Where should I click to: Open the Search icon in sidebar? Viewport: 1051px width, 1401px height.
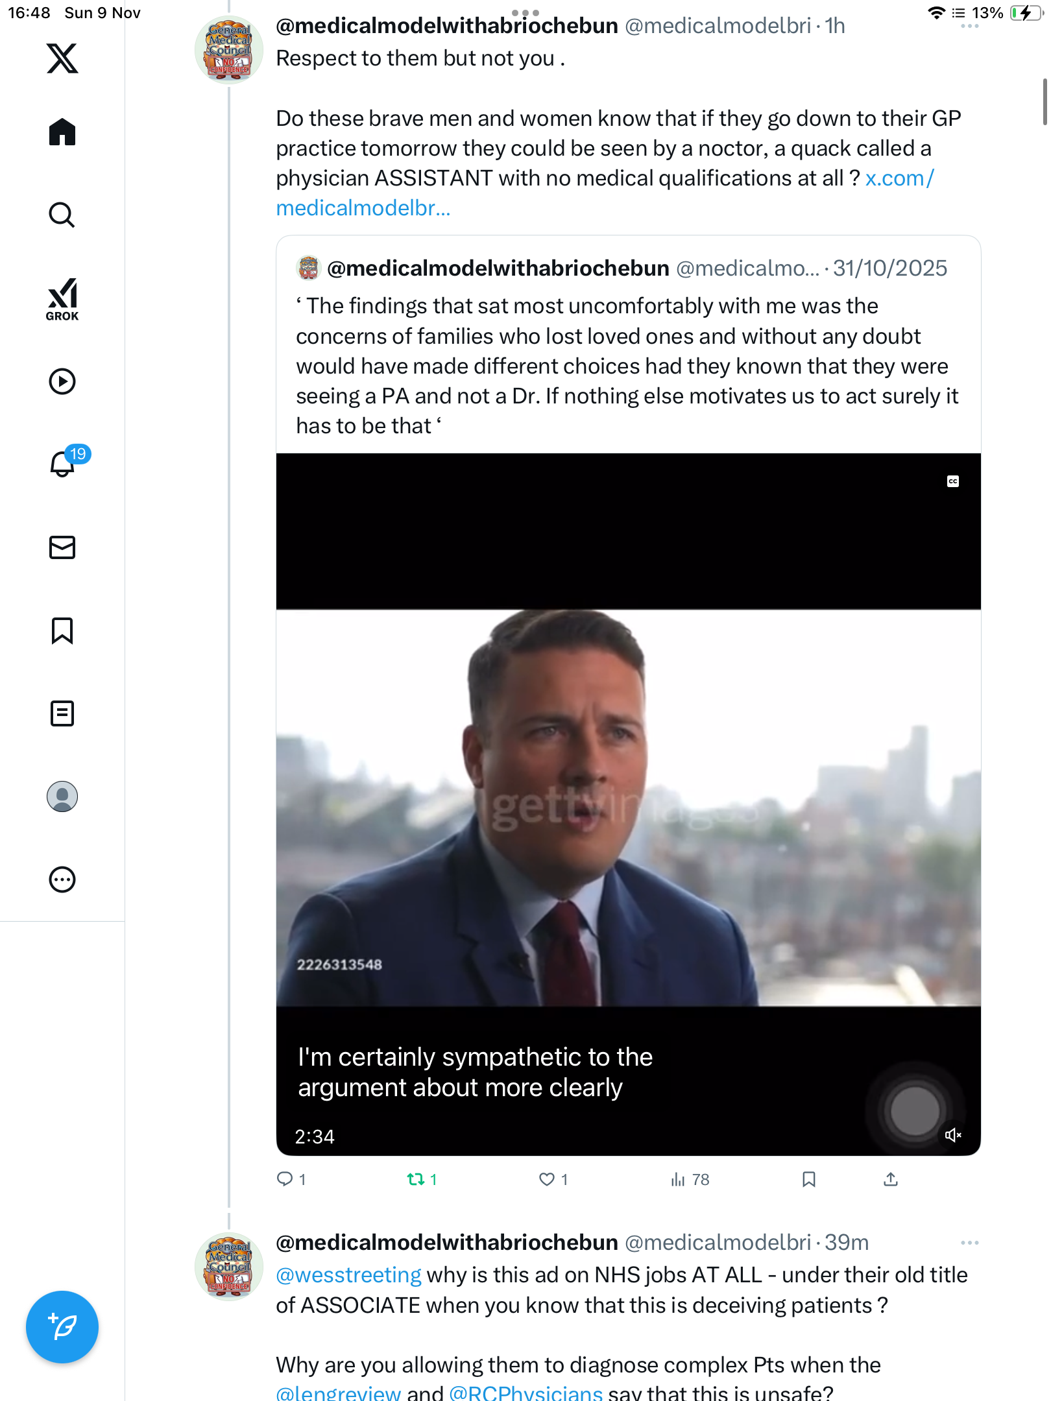pyautogui.click(x=62, y=215)
